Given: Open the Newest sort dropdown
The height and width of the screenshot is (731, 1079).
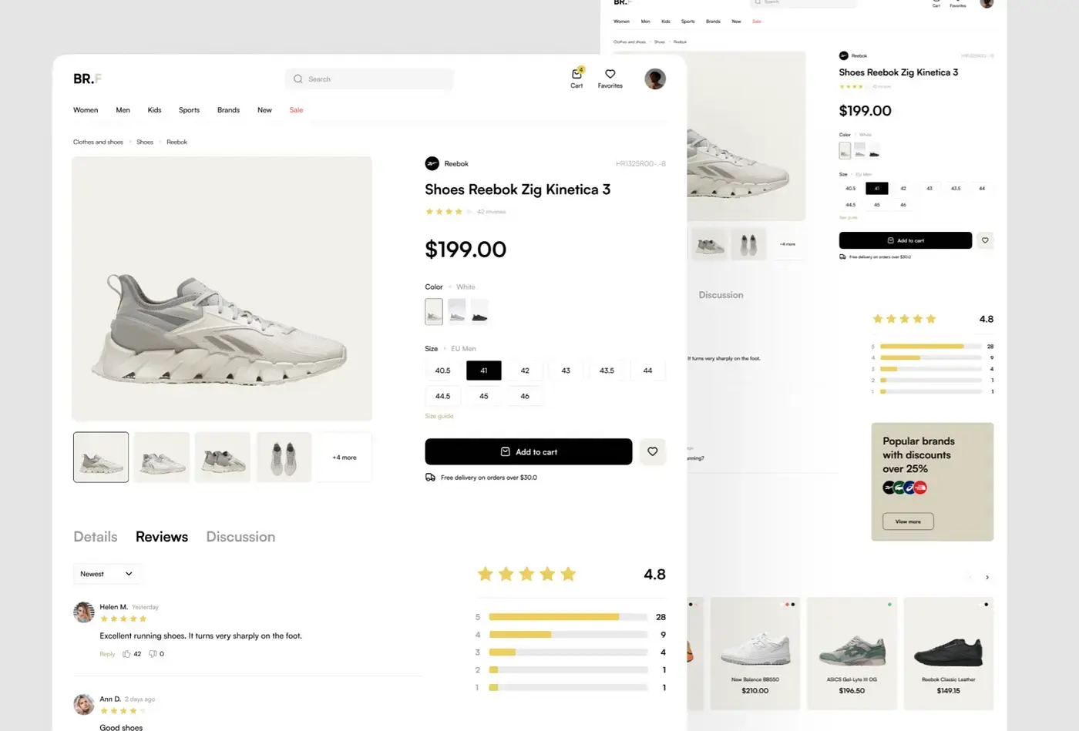Looking at the screenshot, I should 106,574.
